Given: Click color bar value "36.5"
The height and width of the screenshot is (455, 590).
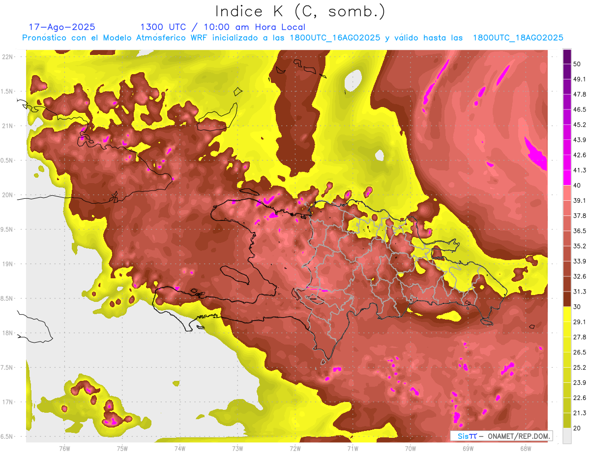Looking at the screenshot, I should click(x=579, y=231).
